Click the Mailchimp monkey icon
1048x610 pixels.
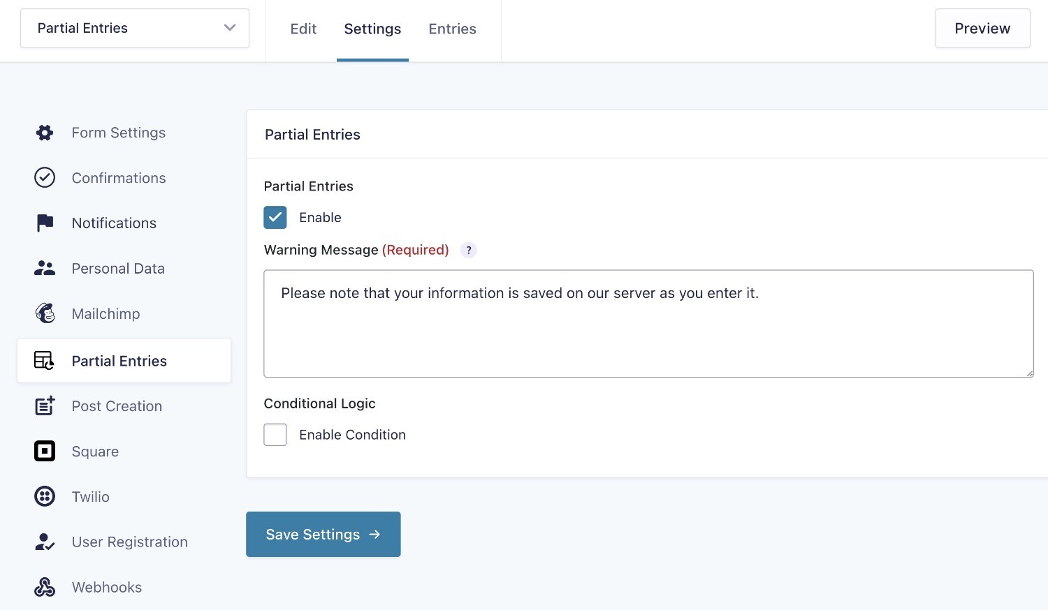45,313
